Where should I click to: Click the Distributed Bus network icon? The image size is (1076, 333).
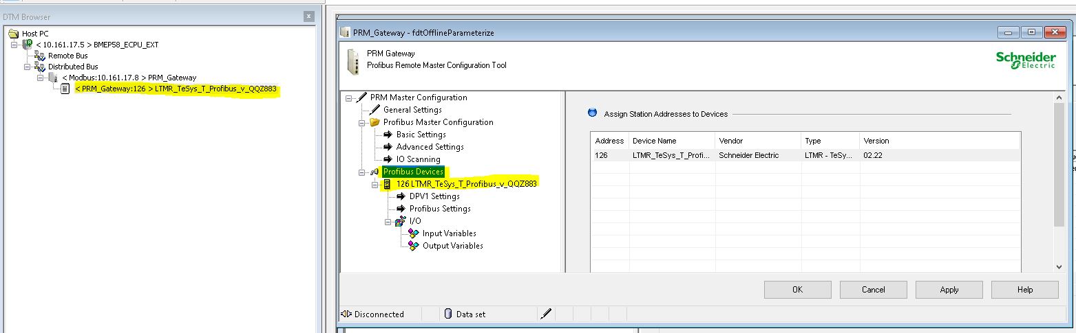[40, 67]
